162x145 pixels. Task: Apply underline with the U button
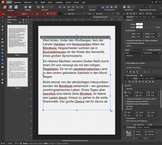[x=54, y=14]
